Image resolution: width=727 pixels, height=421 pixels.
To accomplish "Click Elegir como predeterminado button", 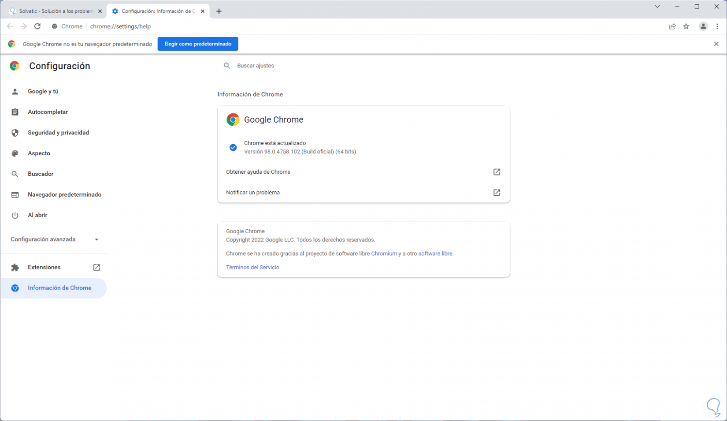I will pyautogui.click(x=198, y=44).
